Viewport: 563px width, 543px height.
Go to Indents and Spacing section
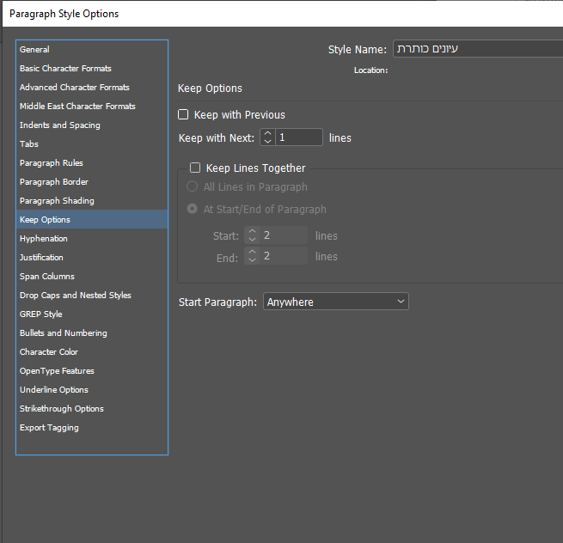tap(60, 125)
